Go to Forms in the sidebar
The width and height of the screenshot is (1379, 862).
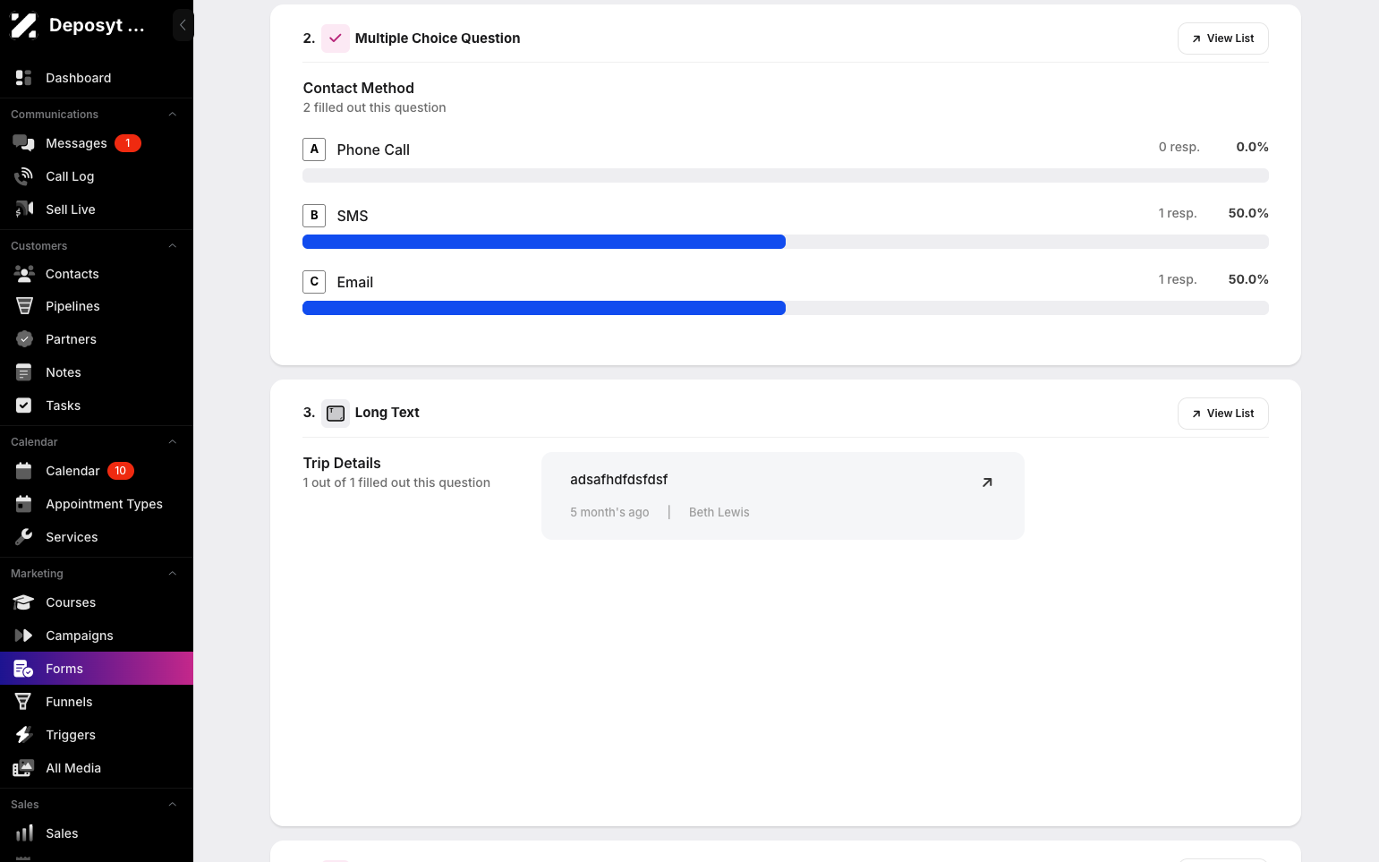[97, 669]
